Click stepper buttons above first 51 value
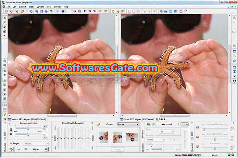The width and height of the screenshot is (238, 158). coord(46,126)
